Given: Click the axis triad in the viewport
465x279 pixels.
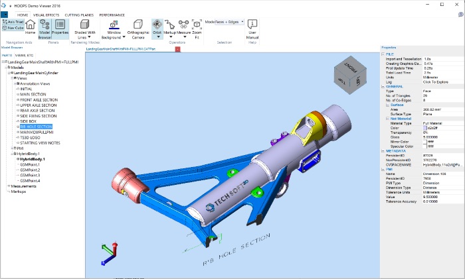Looking at the screenshot, I should pyautogui.click(x=110, y=254).
